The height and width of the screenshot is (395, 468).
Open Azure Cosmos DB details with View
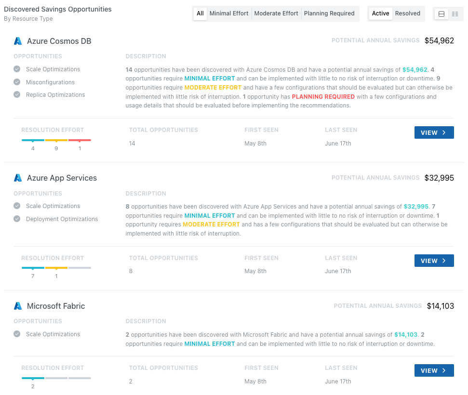pyautogui.click(x=434, y=133)
